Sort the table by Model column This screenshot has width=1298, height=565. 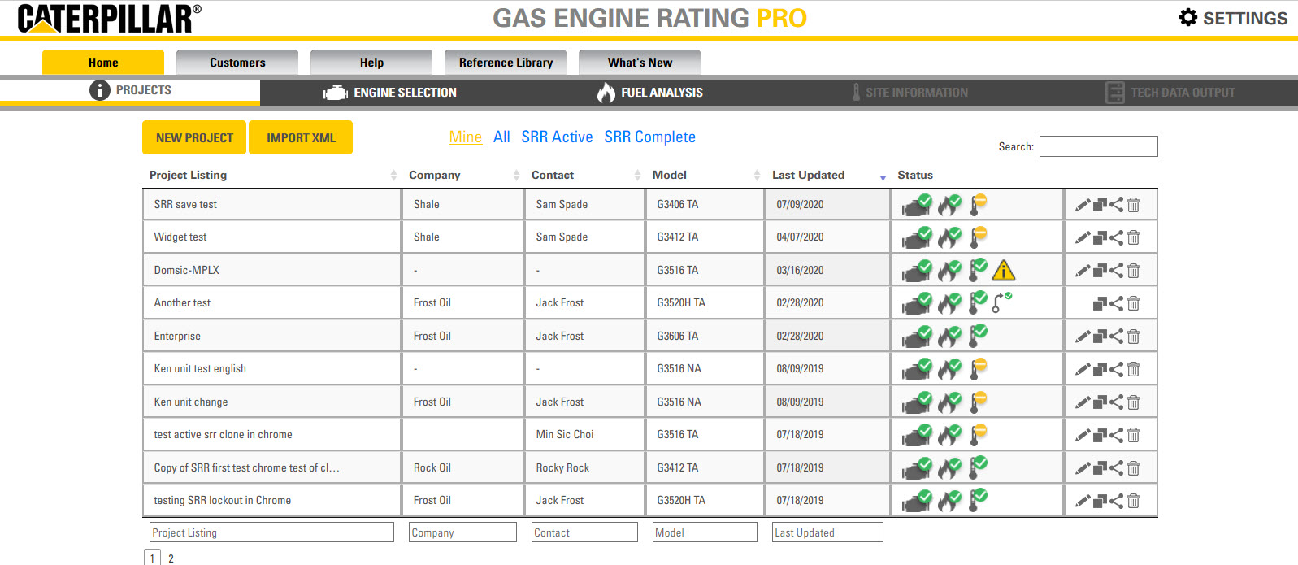click(757, 176)
